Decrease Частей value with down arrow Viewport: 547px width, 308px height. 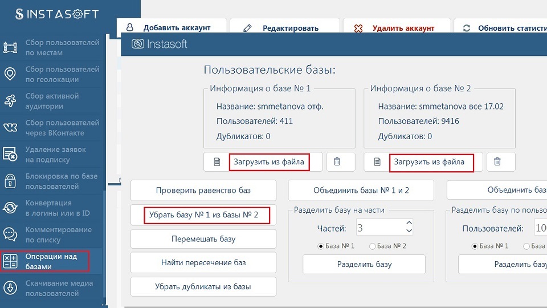[409, 230]
